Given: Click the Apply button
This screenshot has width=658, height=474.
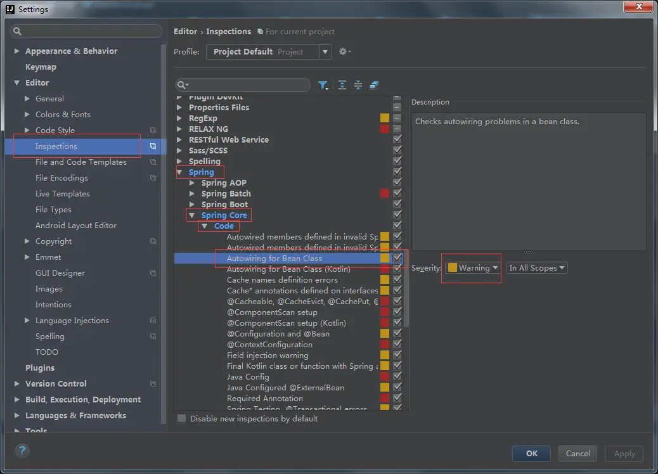Looking at the screenshot, I should (x=624, y=454).
